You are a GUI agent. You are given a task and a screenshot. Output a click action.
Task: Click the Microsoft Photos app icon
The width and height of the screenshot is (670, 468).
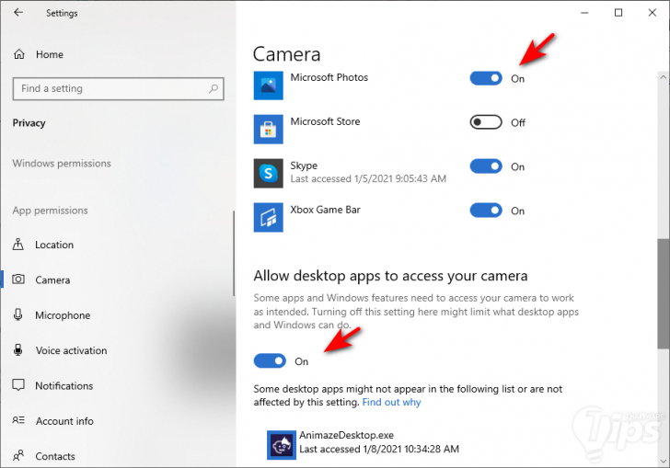(x=269, y=86)
